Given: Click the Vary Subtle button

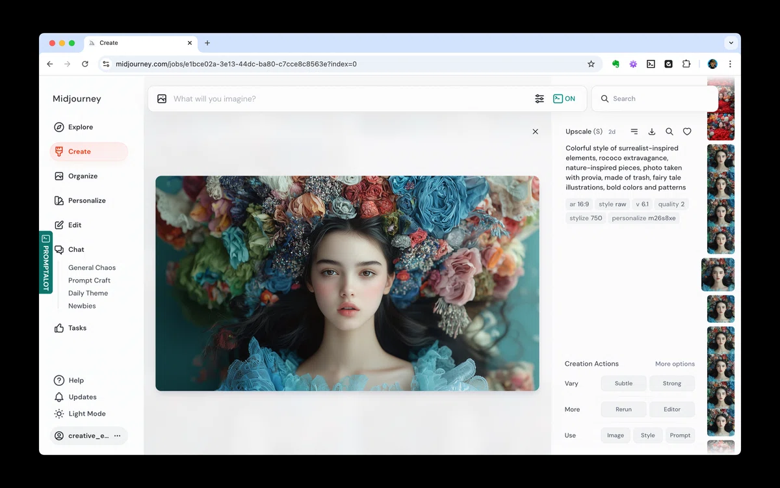Looking at the screenshot, I should coord(623,383).
